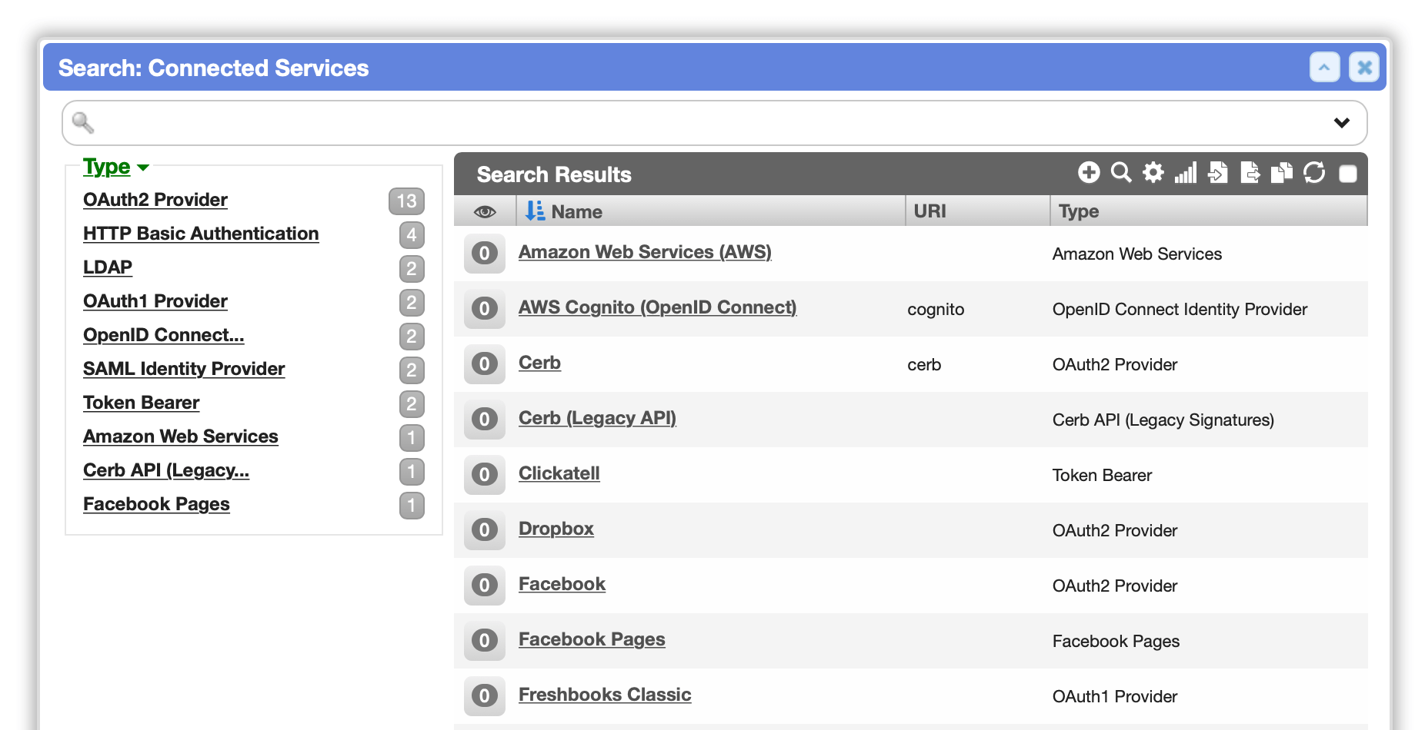This screenshot has width=1425, height=730.
Task: Open the Type subtotal dropdown
Action: pyautogui.click(x=116, y=167)
